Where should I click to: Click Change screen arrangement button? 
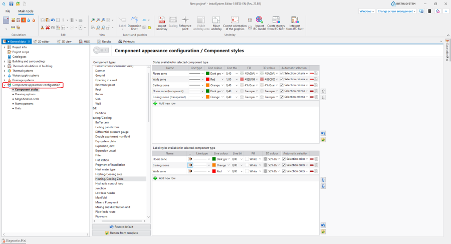[396, 11]
